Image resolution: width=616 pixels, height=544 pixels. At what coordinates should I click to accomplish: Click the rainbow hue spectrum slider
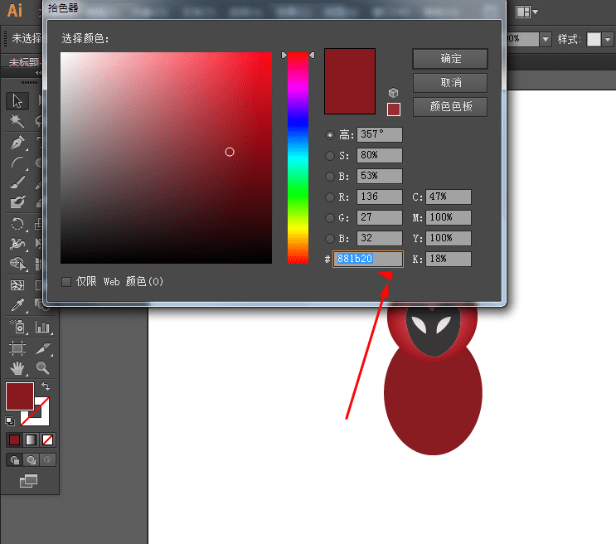tap(298, 158)
